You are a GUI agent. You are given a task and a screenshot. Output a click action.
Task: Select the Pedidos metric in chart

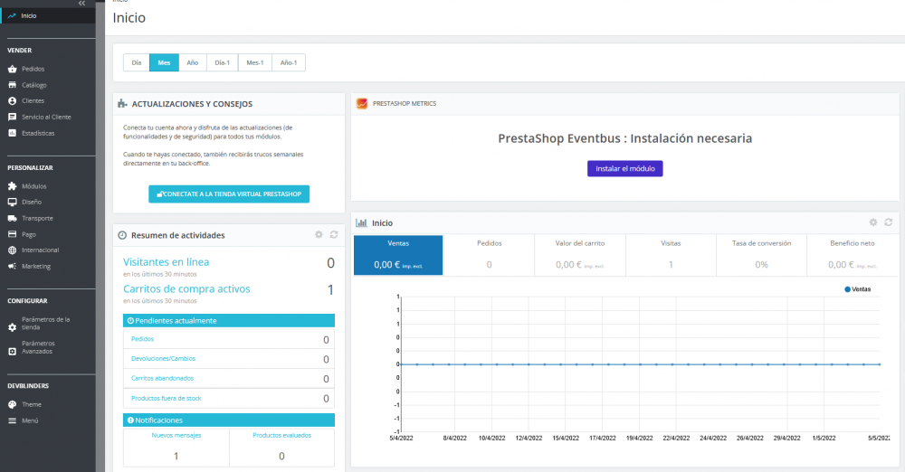489,255
